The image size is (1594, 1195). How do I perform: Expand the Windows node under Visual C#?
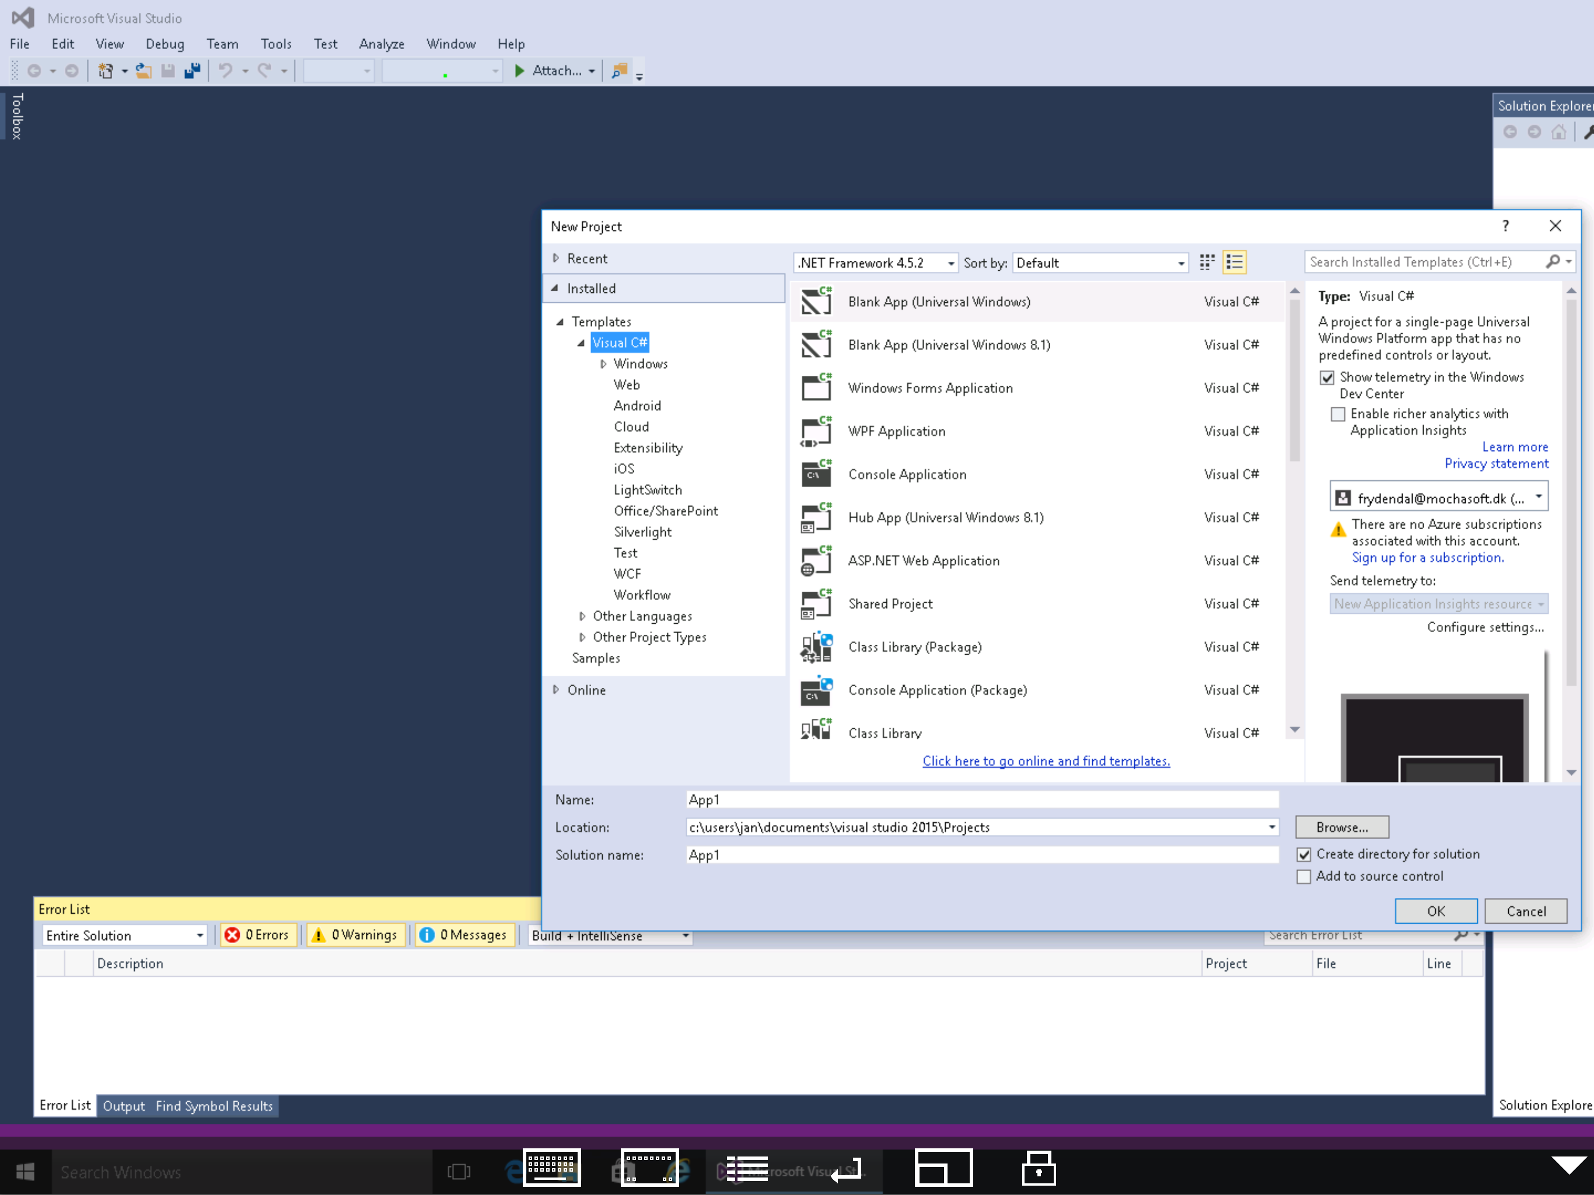[603, 364]
